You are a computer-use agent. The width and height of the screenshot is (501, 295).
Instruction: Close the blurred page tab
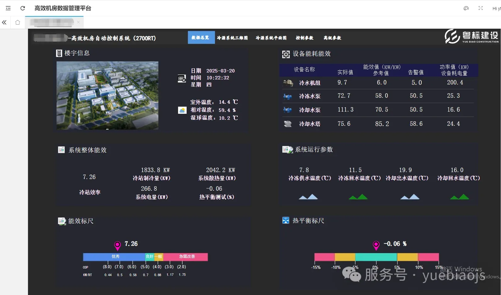click(x=78, y=22)
